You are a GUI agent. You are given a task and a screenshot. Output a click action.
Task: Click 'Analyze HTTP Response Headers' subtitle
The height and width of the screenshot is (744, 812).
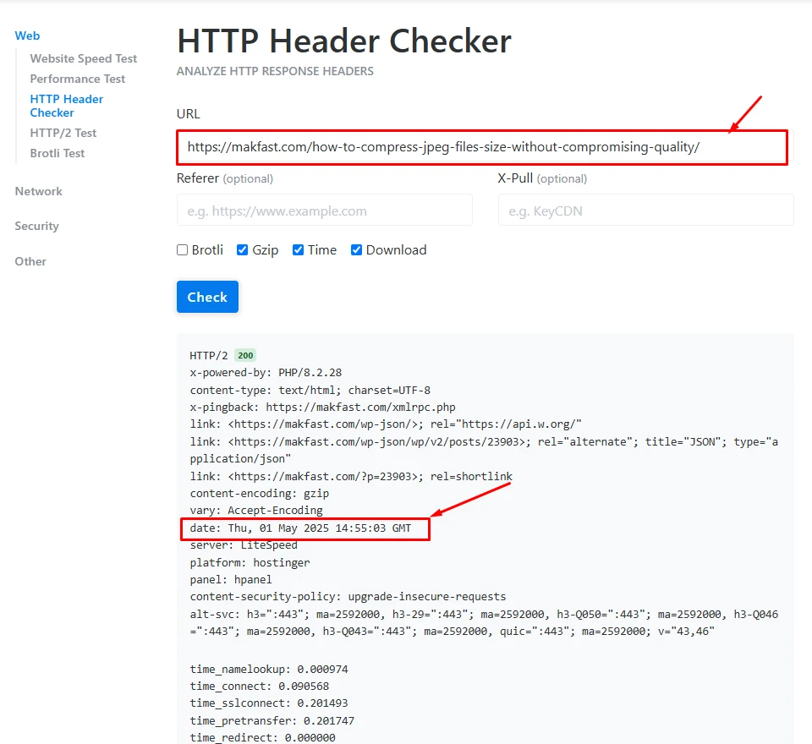tap(275, 72)
